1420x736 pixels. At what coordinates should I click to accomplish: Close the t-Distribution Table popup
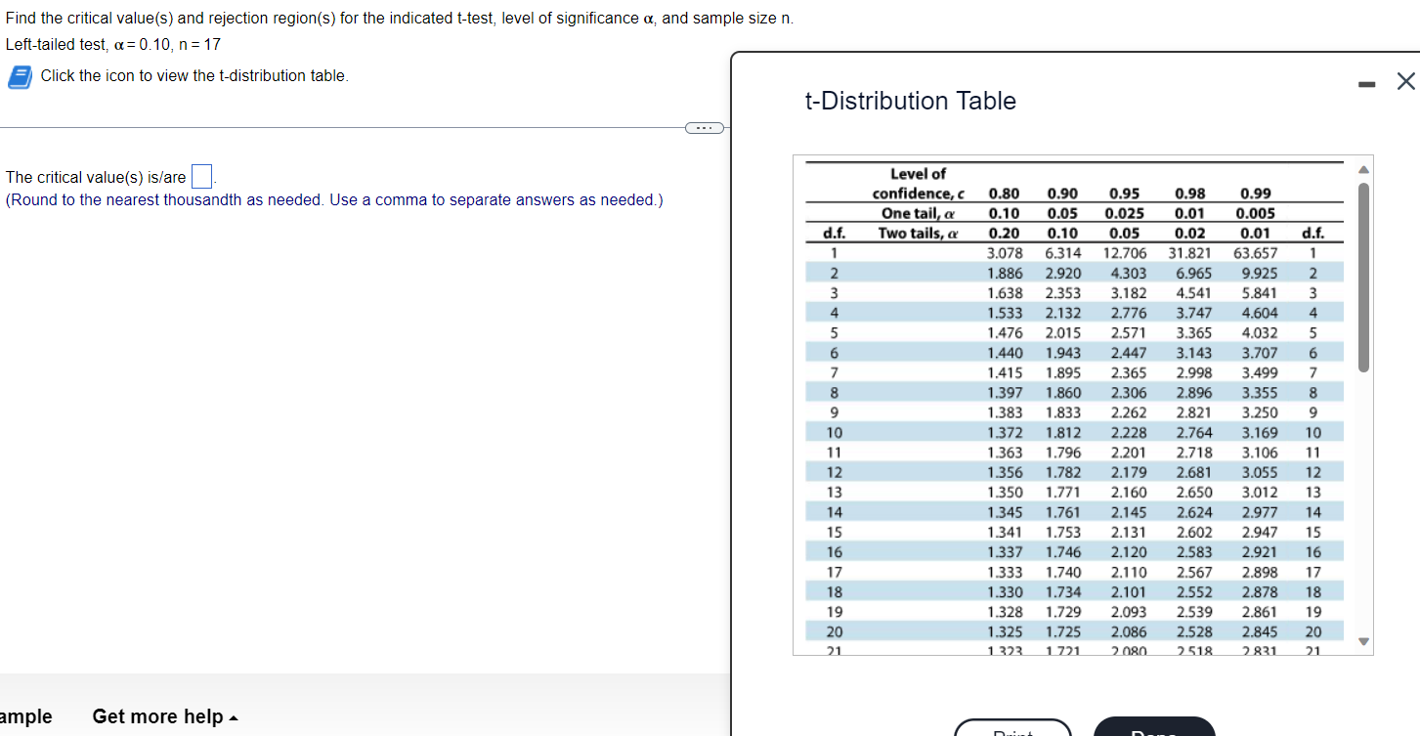[x=1405, y=82]
